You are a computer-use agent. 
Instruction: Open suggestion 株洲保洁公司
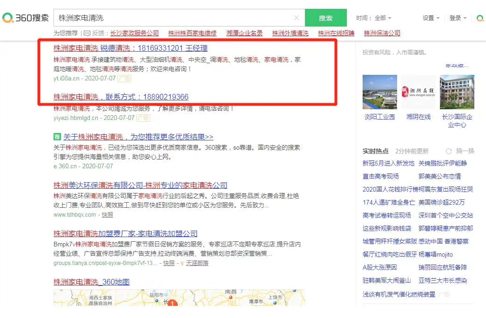tap(382, 33)
